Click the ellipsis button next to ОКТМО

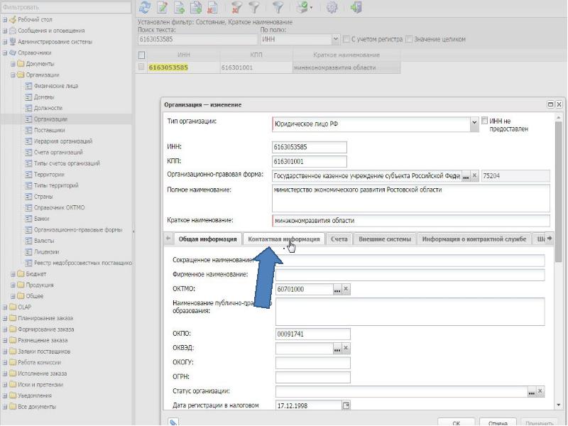click(337, 289)
